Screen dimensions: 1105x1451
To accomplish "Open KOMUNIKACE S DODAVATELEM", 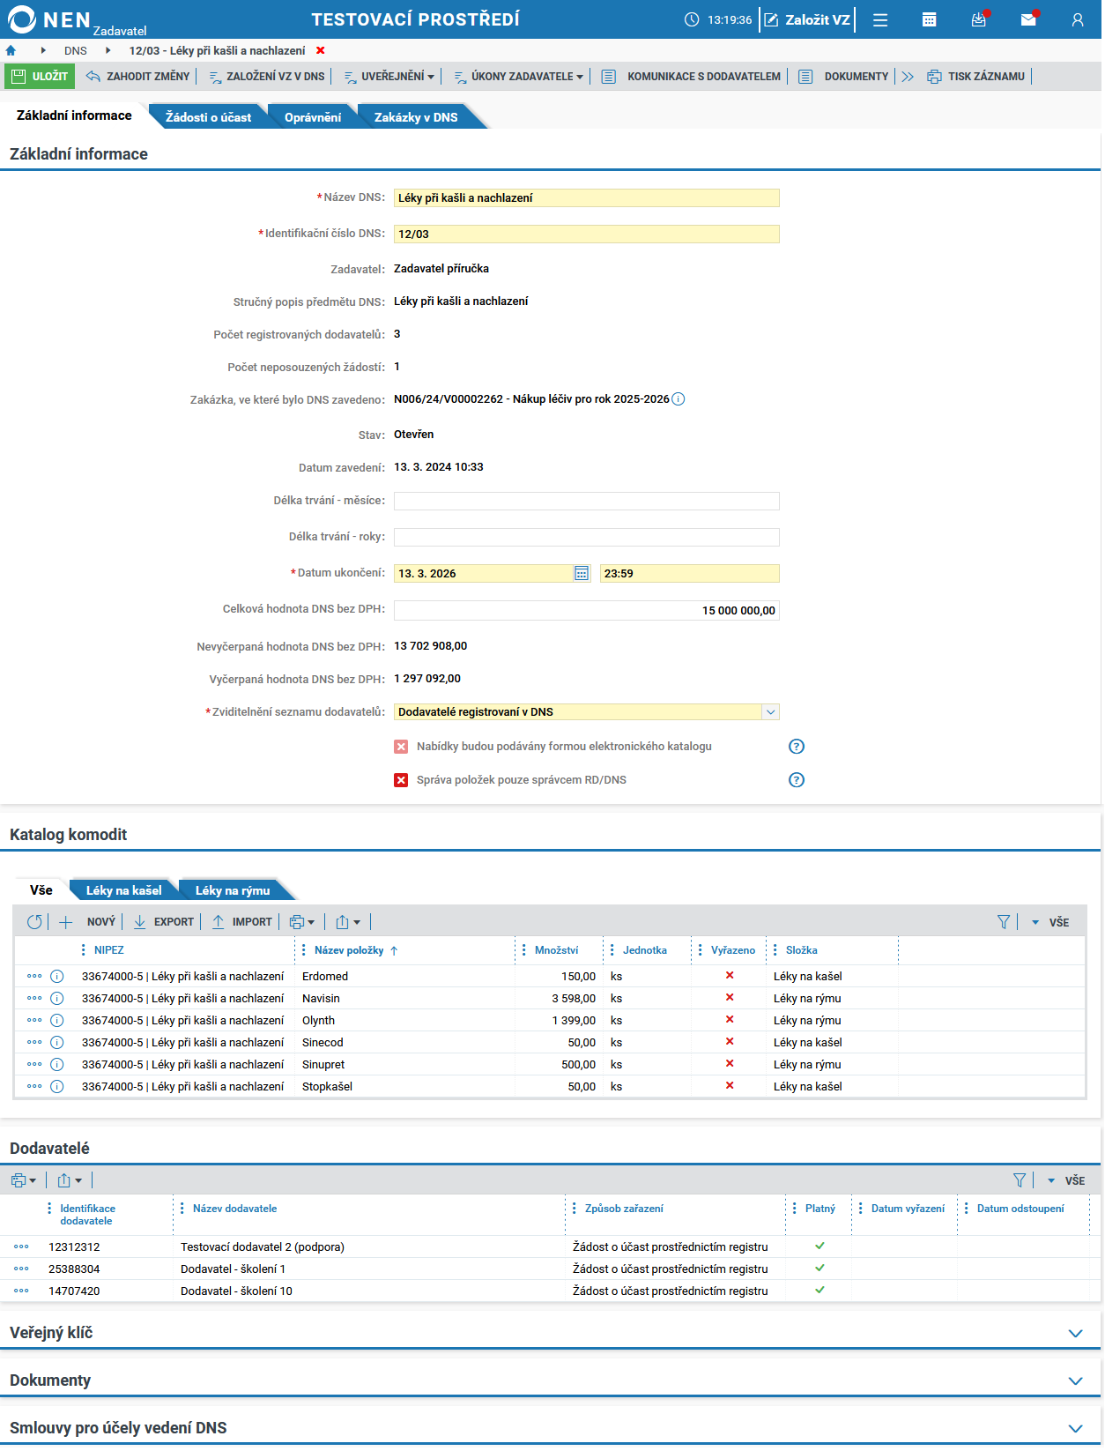I will [692, 77].
